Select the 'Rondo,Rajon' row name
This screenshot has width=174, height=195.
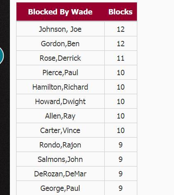[x=60, y=145]
